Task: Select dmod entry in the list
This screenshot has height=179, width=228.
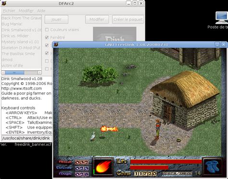Action: (x=21, y=60)
